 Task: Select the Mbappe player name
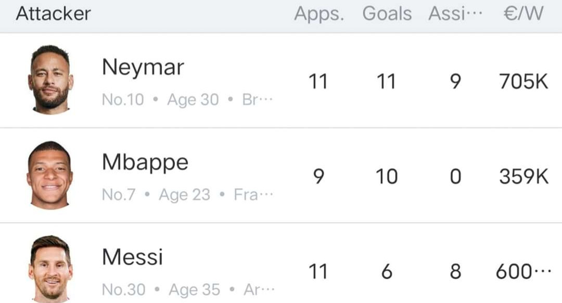[x=145, y=163]
